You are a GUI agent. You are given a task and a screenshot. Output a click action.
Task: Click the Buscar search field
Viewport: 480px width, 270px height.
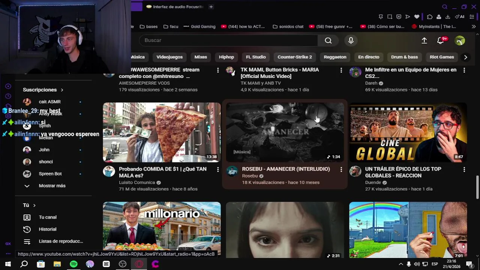[228, 40]
